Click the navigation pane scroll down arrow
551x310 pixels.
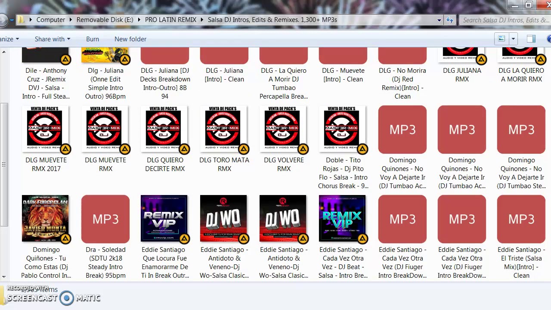pos(4,277)
